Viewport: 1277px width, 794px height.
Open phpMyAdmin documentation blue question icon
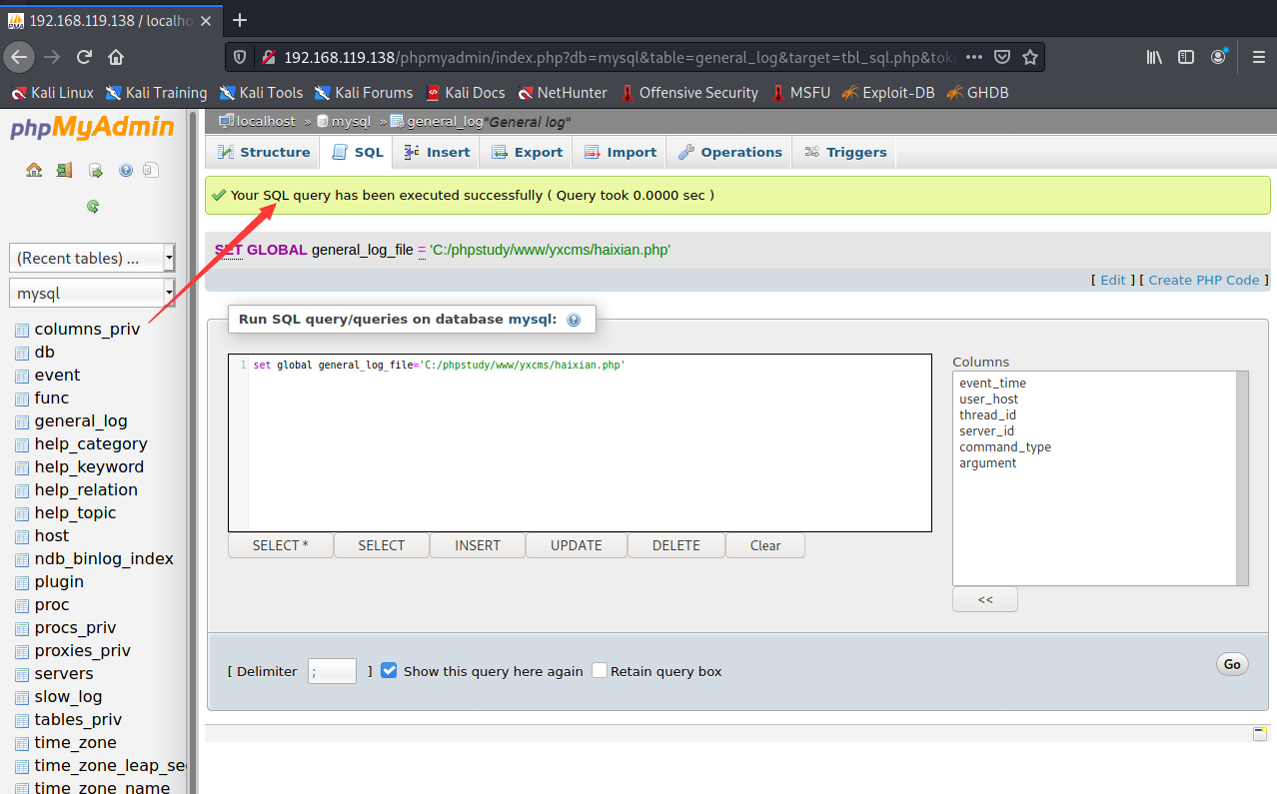tap(126, 170)
